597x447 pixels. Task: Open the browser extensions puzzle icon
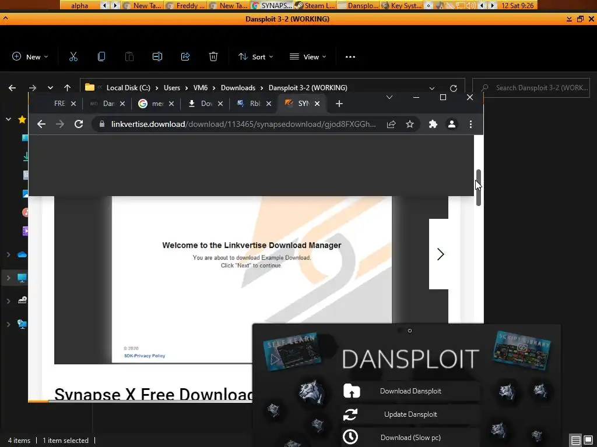[x=433, y=124]
